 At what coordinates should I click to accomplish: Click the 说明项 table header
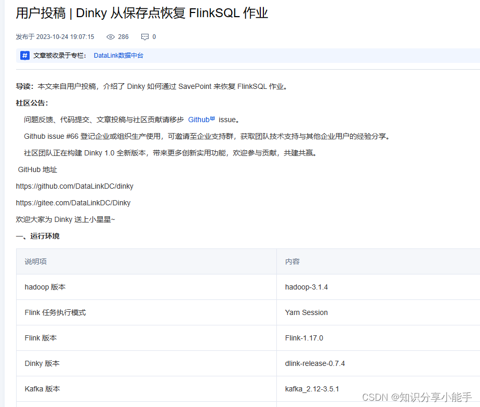146,261
